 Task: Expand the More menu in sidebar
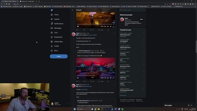coord(54,51)
